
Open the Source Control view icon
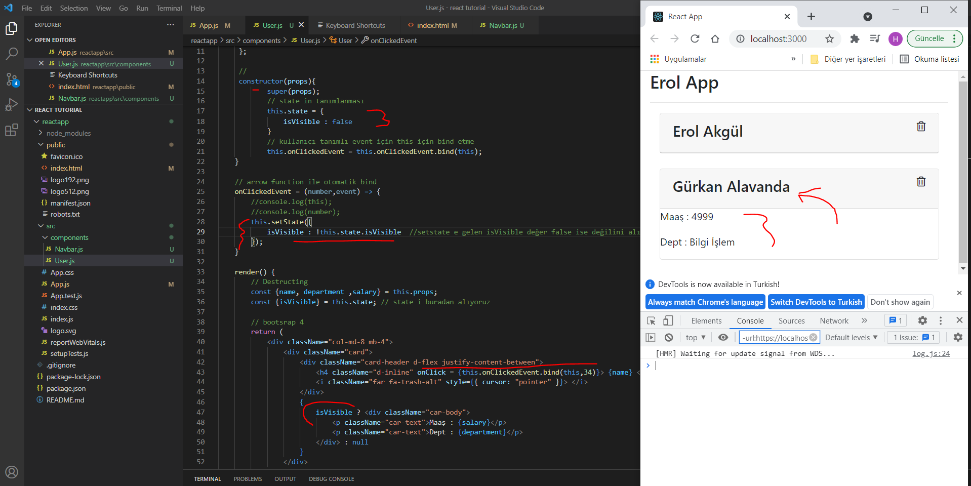pos(12,79)
